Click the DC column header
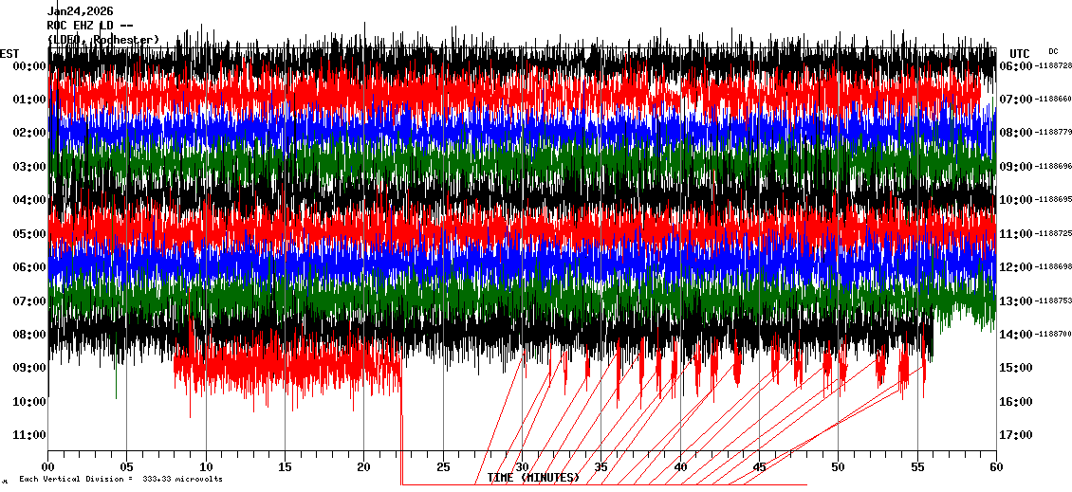The width and height of the screenshot is (1072, 492). pos(1053,51)
